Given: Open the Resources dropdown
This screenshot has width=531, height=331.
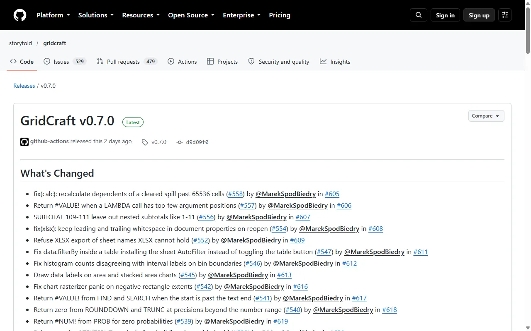Looking at the screenshot, I should [x=141, y=15].
